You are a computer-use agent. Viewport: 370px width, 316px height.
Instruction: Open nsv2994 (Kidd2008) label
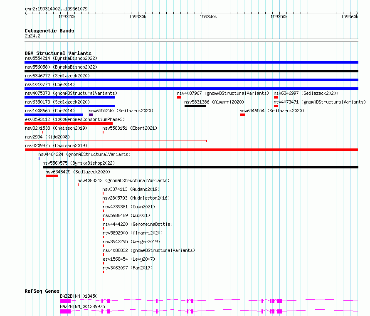(x=47, y=137)
